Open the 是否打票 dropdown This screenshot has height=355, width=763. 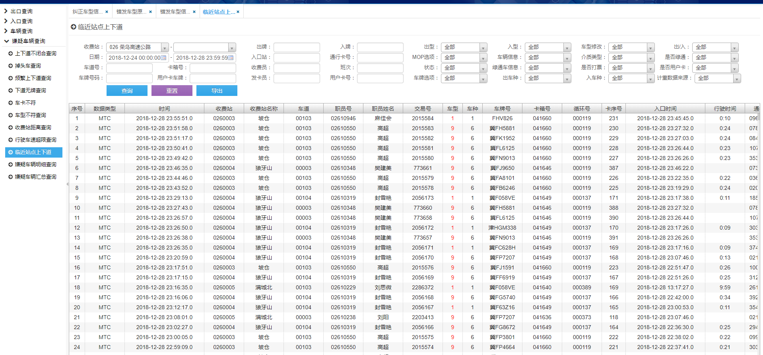coord(650,68)
